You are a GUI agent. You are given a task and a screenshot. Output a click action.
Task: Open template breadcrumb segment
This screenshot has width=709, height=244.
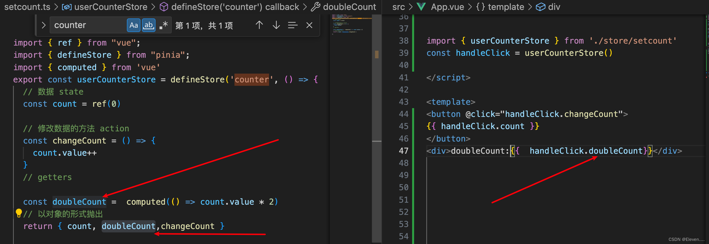tap(506, 7)
